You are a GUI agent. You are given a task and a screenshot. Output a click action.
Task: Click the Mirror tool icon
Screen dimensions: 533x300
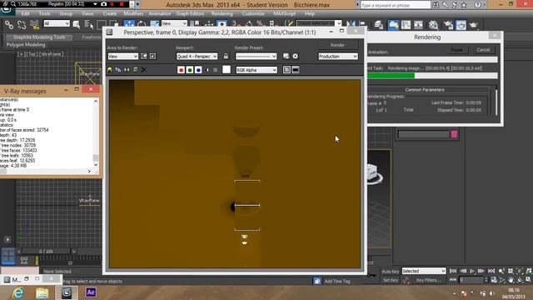[351, 24]
